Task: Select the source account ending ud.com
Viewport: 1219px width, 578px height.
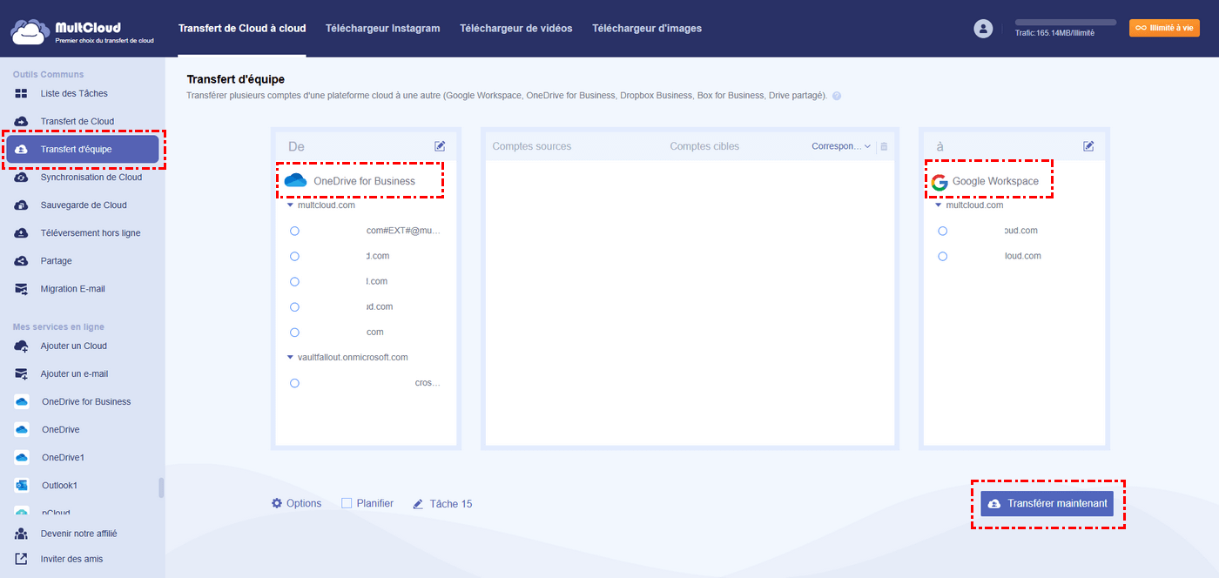Action: [294, 306]
